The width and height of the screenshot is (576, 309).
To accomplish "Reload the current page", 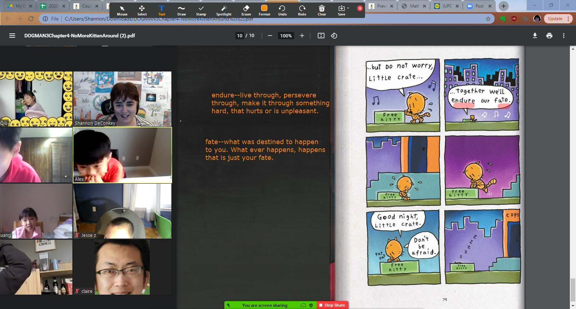I will pos(31,19).
